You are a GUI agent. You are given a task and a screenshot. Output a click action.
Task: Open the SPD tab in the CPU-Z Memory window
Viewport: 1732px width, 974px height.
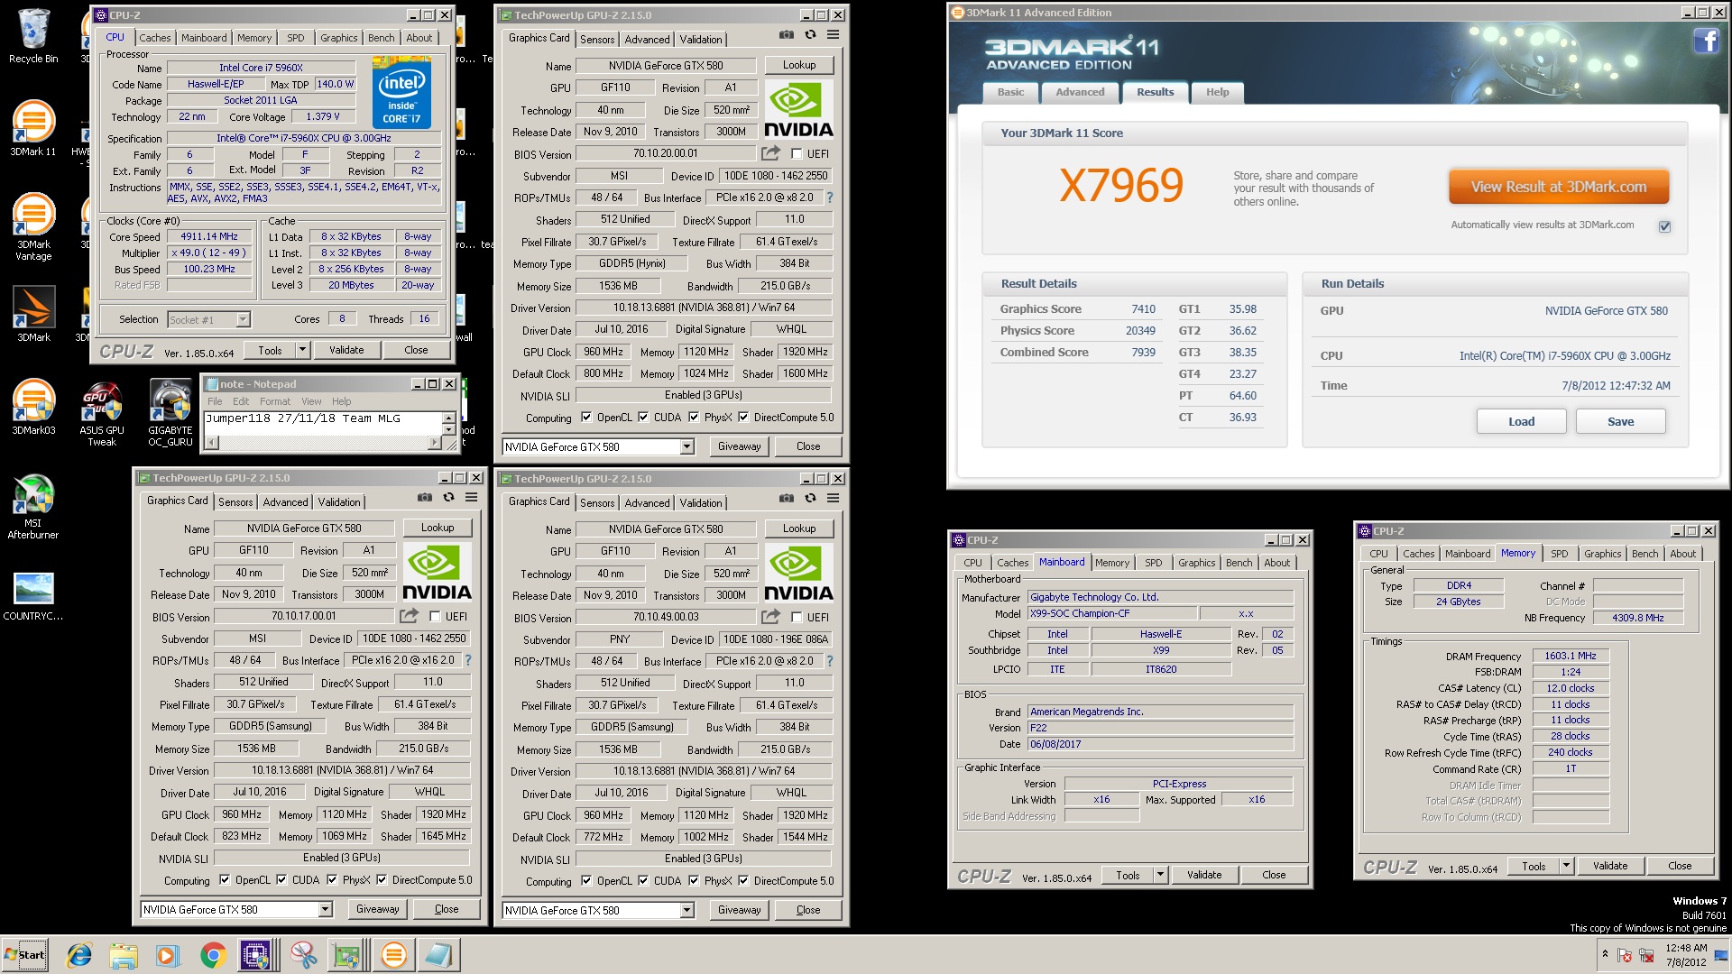pos(1559,554)
